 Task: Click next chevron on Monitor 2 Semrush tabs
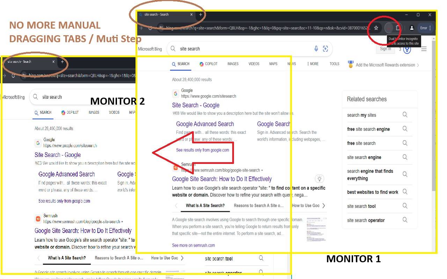pyautogui.click(x=182, y=258)
